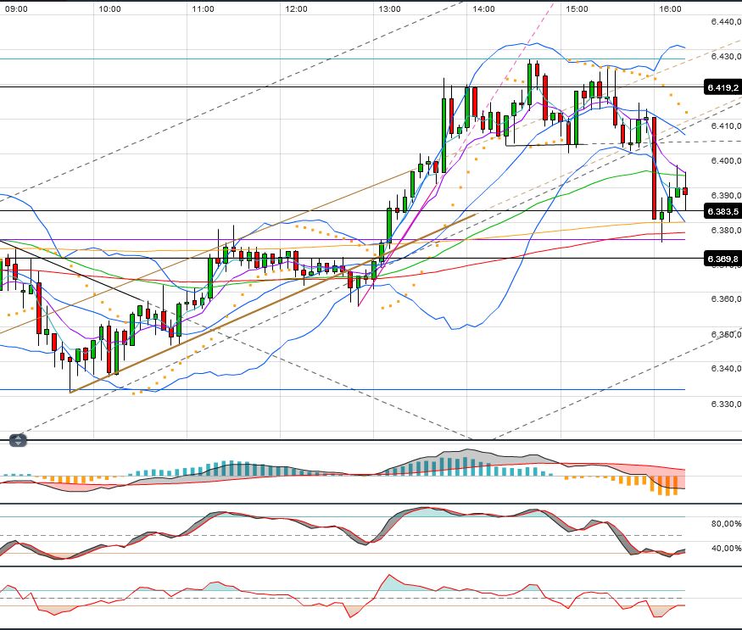Click the 16:00 time axis label
Image resolution: width=742 pixels, height=630 pixels.
coord(670,9)
